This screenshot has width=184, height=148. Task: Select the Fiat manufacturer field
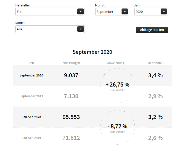click(x=46, y=12)
